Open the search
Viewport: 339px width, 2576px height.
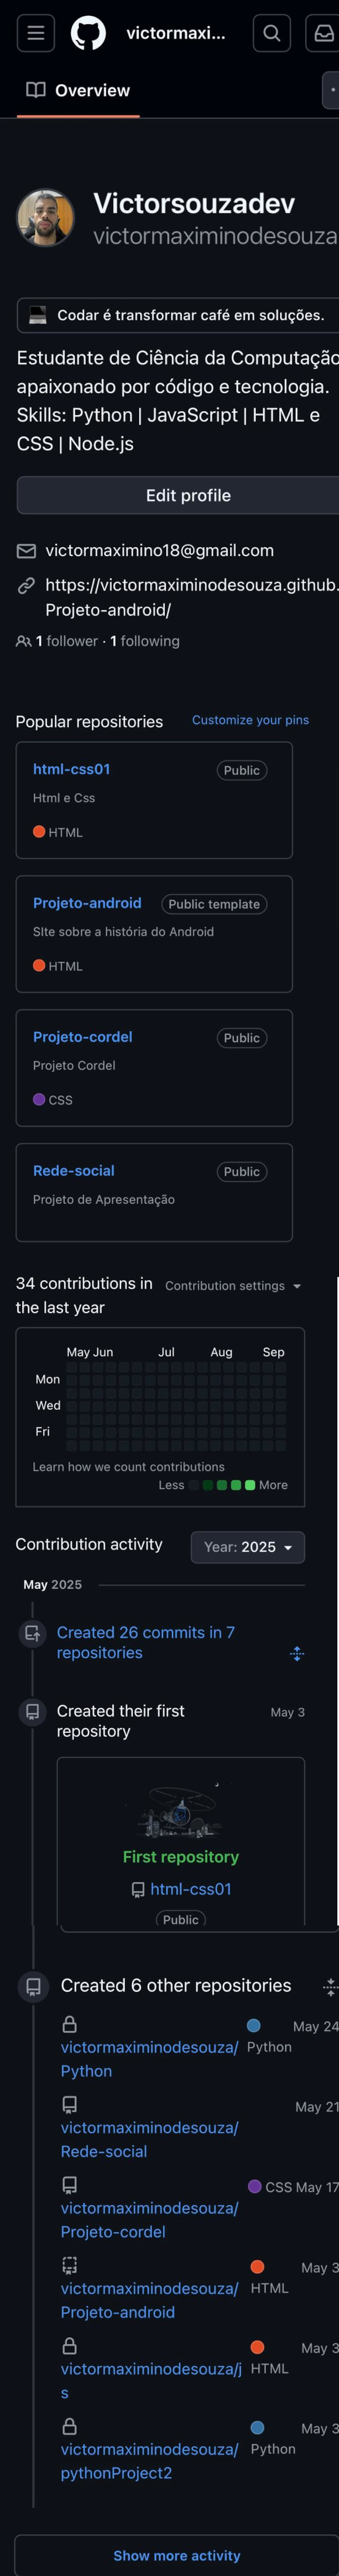point(271,33)
